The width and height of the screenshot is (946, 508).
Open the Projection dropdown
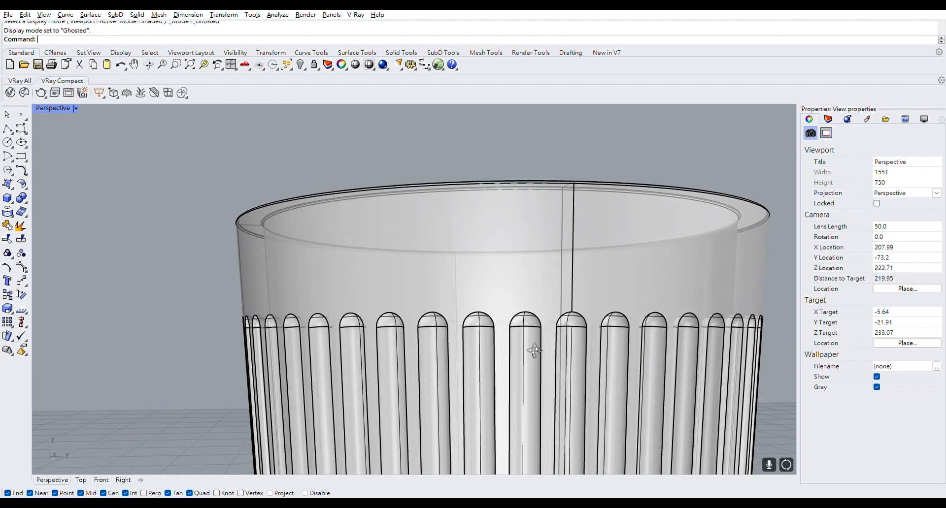(936, 193)
